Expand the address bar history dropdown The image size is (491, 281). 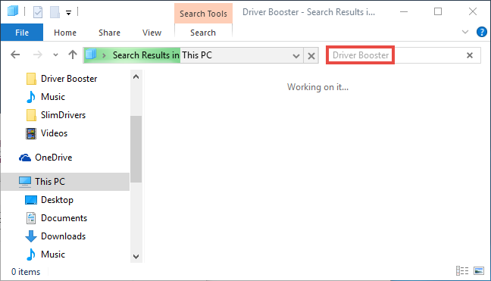click(296, 56)
